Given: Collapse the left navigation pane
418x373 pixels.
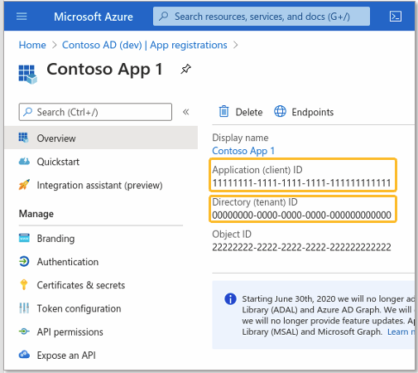Looking at the screenshot, I should pos(186,112).
